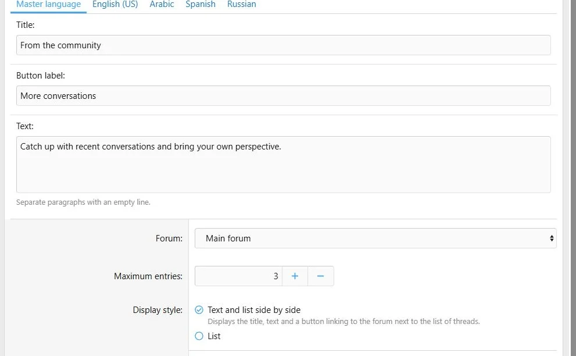
Task: Increase maximum entries with plus icon
Action: click(x=295, y=276)
